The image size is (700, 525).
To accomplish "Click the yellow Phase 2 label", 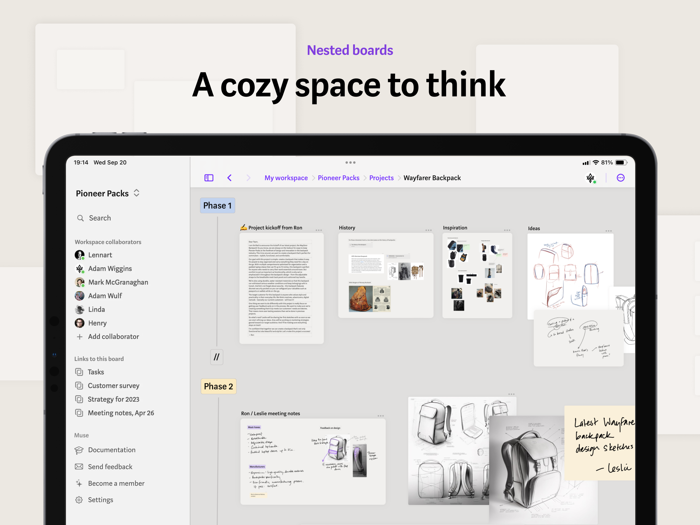I will [219, 386].
